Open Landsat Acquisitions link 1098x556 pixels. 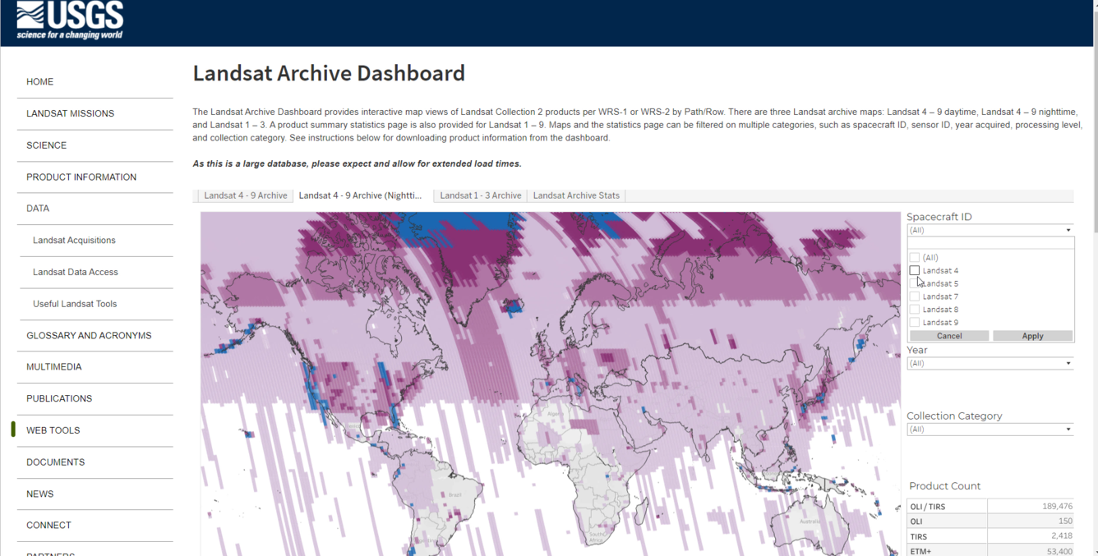pyautogui.click(x=74, y=241)
